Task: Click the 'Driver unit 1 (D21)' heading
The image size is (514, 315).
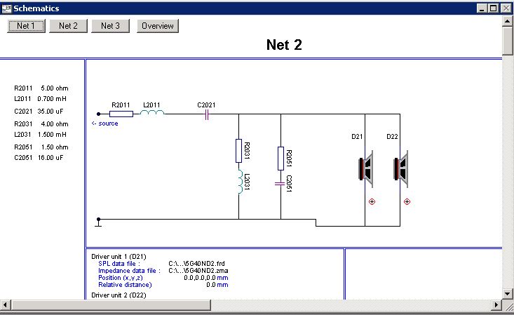Action: coord(119,257)
